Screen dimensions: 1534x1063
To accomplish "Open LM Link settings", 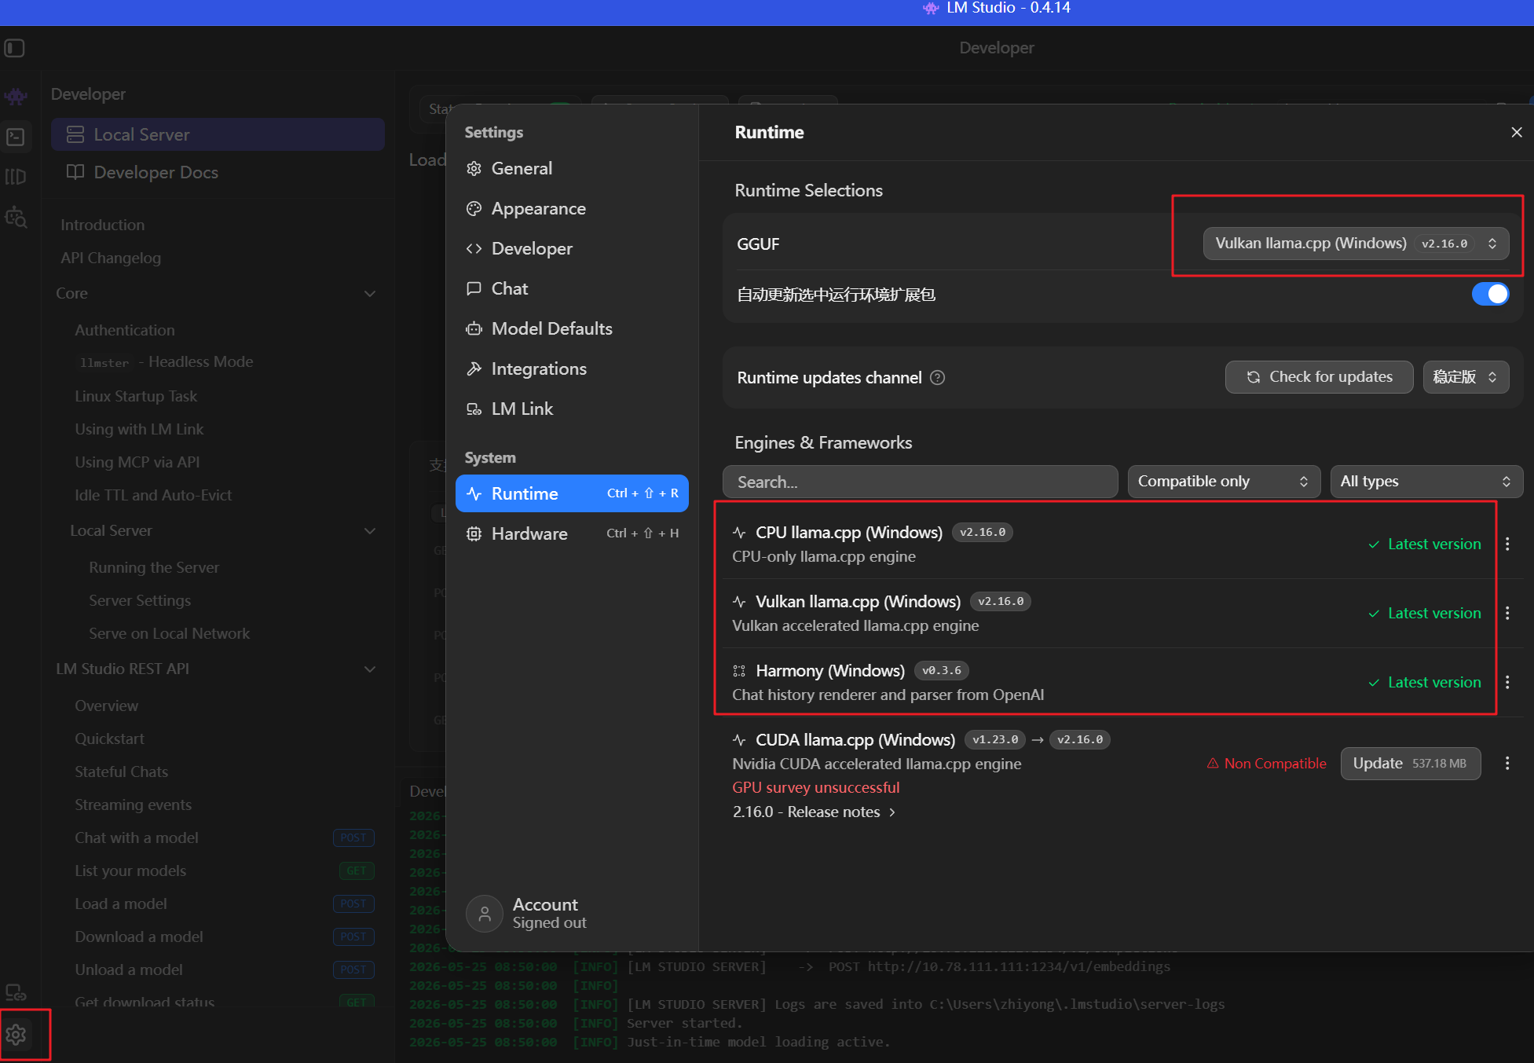I will click(x=572, y=409).
